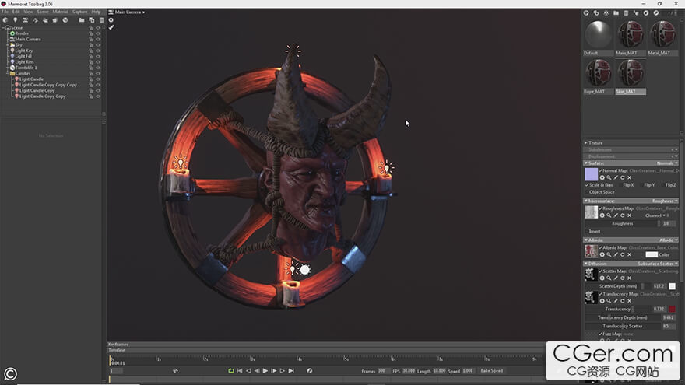Toggle the Normal Map checkbox
Image resolution: width=685 pixels, height=385 pixels.
click(601, 170)
